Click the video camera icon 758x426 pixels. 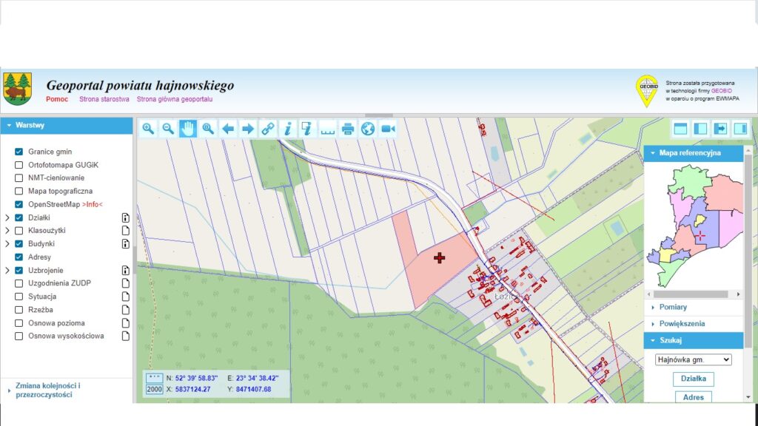(x=388, y=129)
